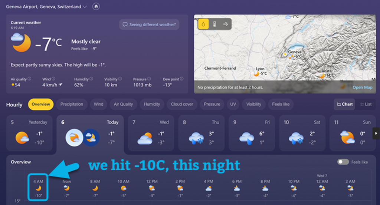Select the UV hourly tab
Viewport: 380px width, 205px height.
click(x=233, y=104)
